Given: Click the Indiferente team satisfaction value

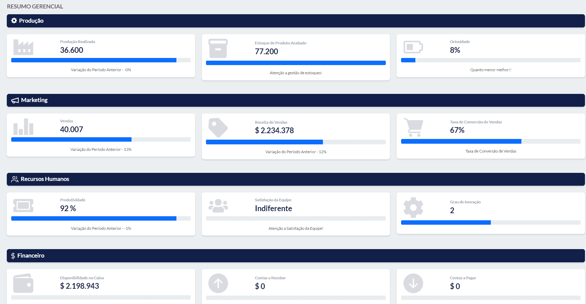Looking at the screenshot, I should click(273, 208).
